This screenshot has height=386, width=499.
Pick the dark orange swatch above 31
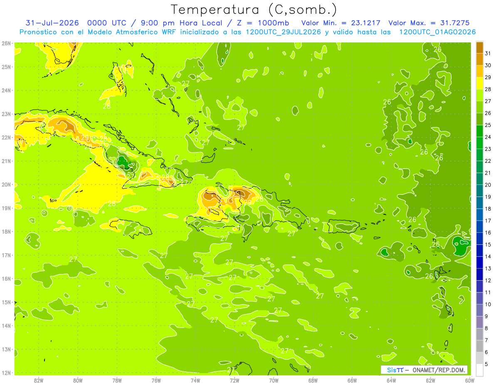coord(479,48)
